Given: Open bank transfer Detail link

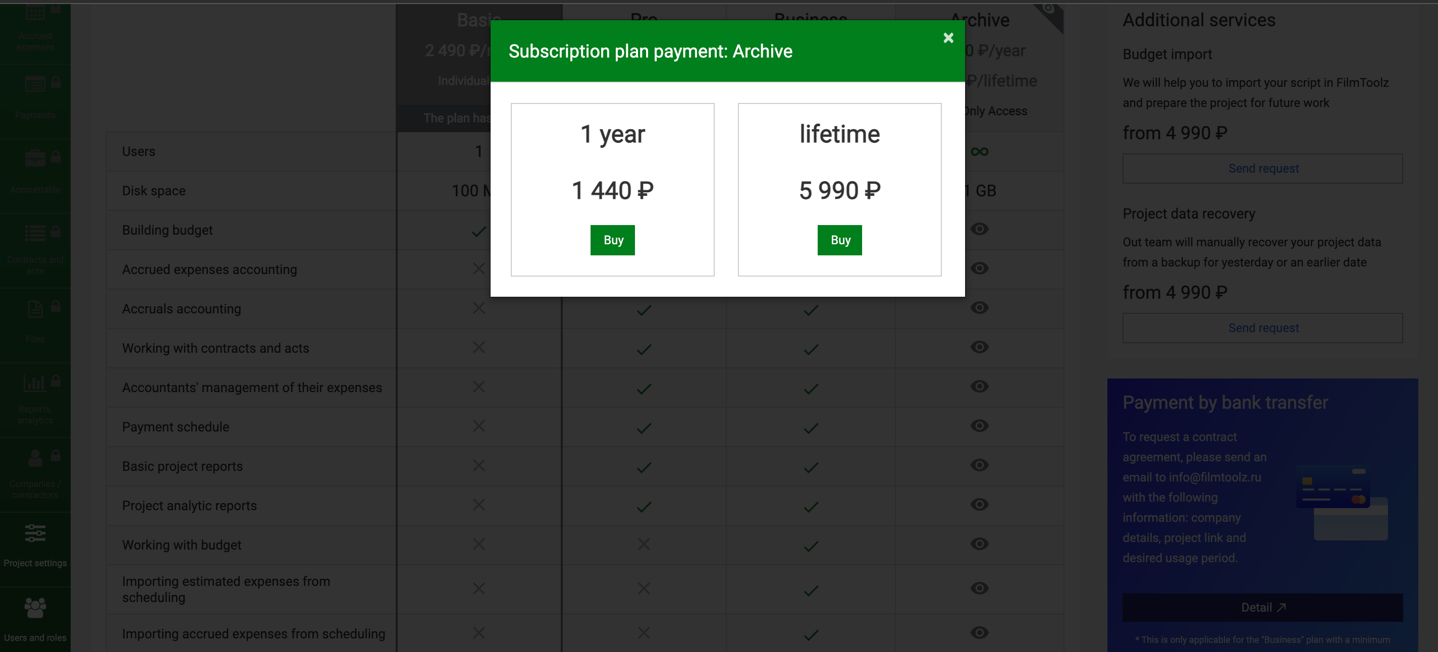Looking at the screenshot, I should click(x=1262, y=608).
